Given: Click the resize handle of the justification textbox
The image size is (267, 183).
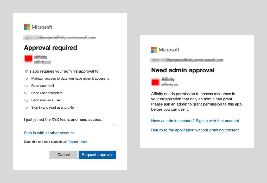Looking at the screenshot, I should pos(115,125).
